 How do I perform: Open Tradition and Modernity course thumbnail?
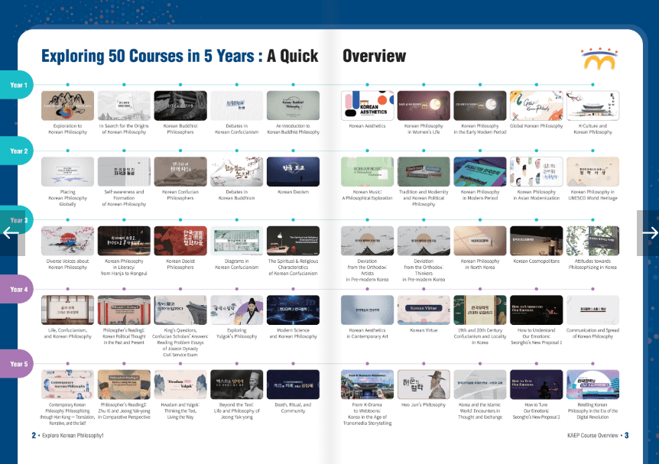tap(424, 171)
